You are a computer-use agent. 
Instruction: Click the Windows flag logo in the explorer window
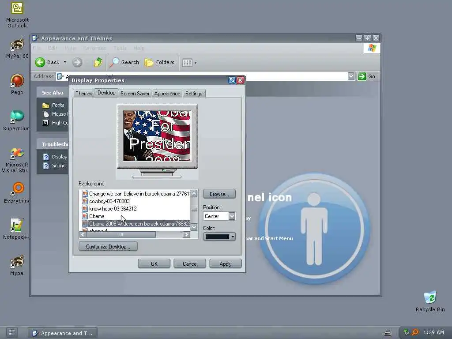[x=372, y=48]
